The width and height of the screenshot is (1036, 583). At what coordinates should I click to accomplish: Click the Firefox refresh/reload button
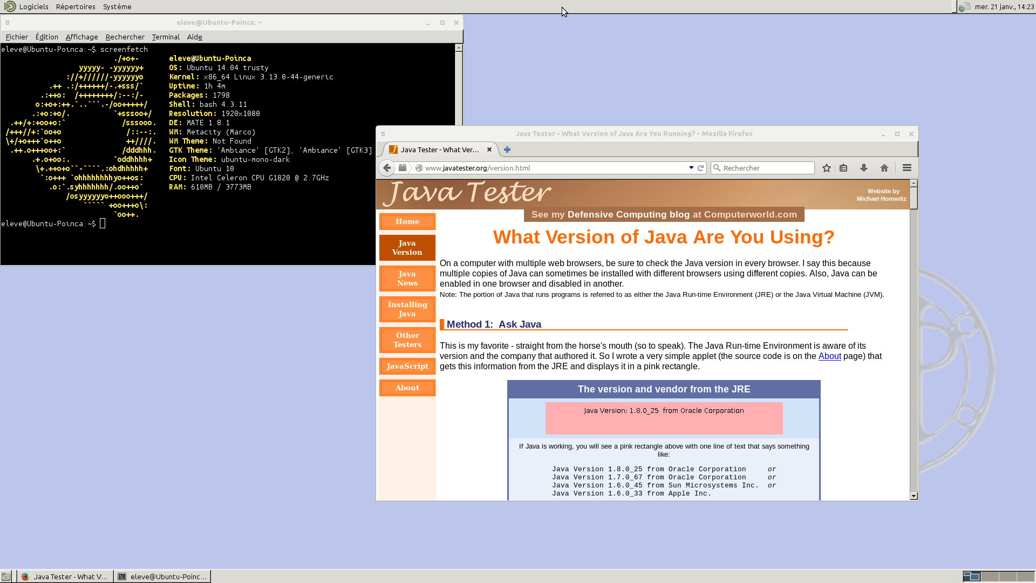point(701,167)
